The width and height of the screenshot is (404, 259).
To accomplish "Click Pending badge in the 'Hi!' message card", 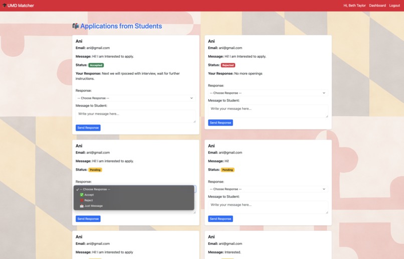I will pos(228,170).
